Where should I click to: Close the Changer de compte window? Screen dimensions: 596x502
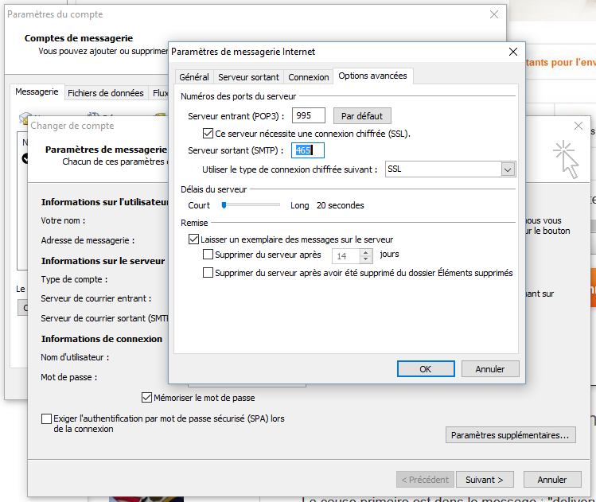(578, 126)
